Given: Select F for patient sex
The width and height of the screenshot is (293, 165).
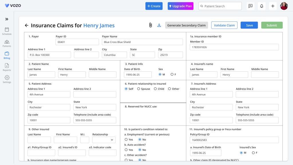Looking at the screenshot, I should point(172,74).
